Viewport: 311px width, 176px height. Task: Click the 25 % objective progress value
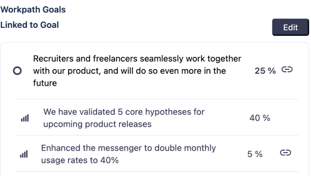click(x=265, y=71)
